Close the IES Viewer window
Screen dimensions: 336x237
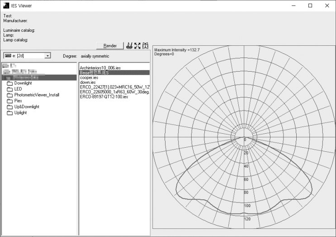[x=327, y=5]
